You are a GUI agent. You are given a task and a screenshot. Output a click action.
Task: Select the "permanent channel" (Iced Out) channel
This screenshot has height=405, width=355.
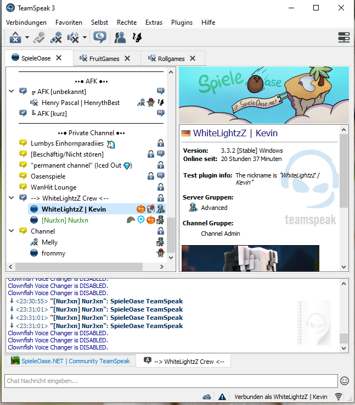click(x=81, y=165)
